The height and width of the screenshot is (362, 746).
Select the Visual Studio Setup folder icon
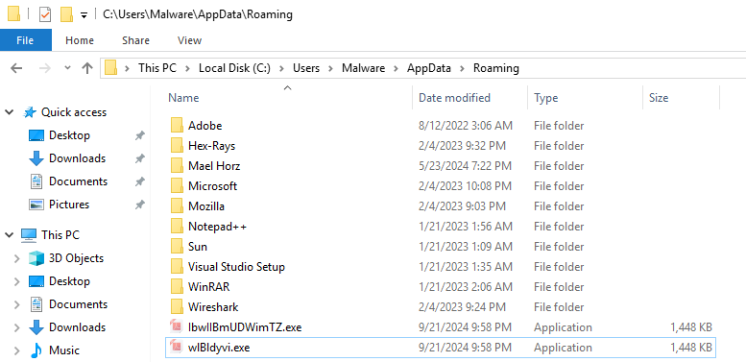coord(177,267)
